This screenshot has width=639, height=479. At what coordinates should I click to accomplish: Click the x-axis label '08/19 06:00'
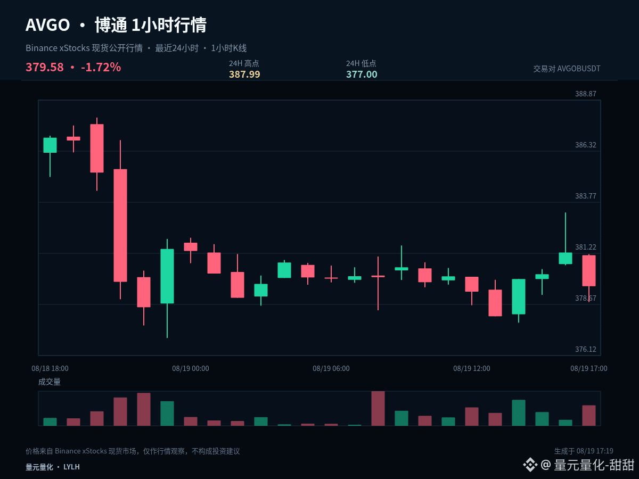click(x=331, y=368)
